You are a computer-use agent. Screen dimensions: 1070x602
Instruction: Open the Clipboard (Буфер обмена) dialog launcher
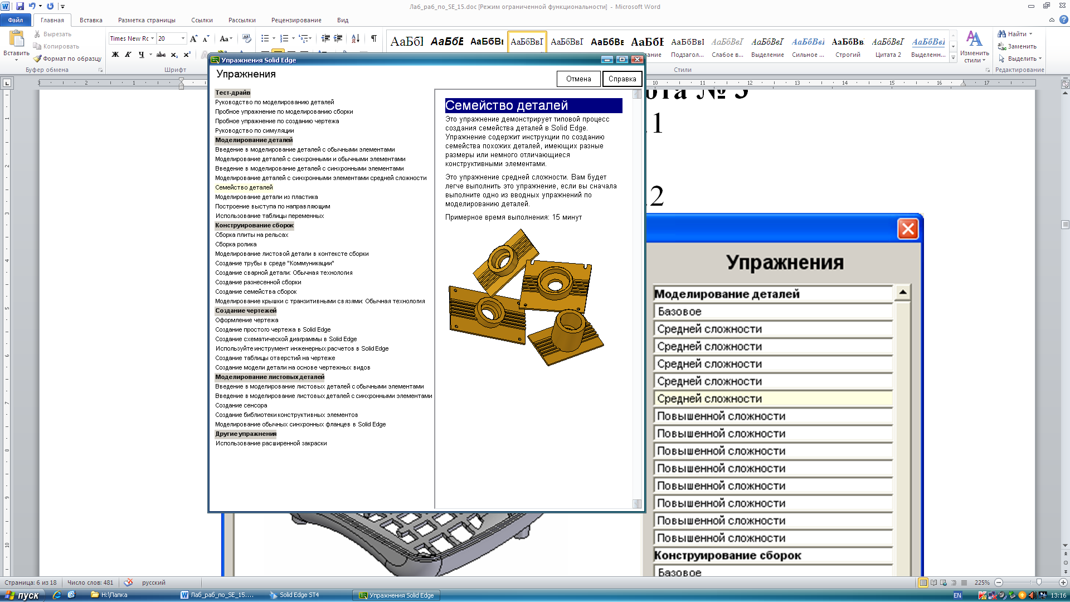pyautogui.click(x=101, y=70)
